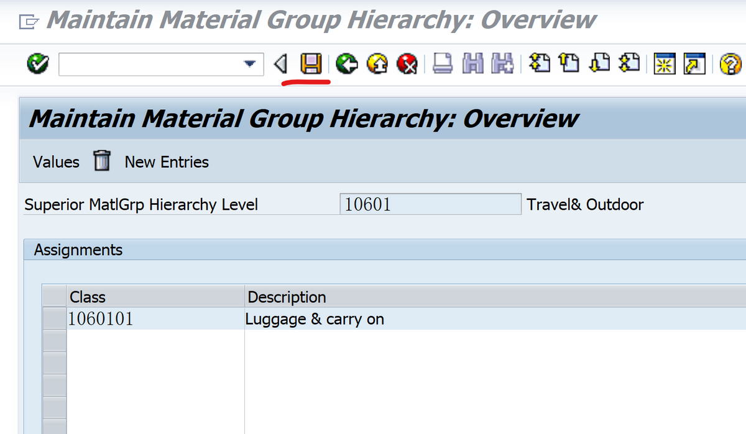The height and width of the screenshot is (434, 746).
Task: Click the Superior MatlGrp Hierarchy Level label
Action: coord(141,204)
